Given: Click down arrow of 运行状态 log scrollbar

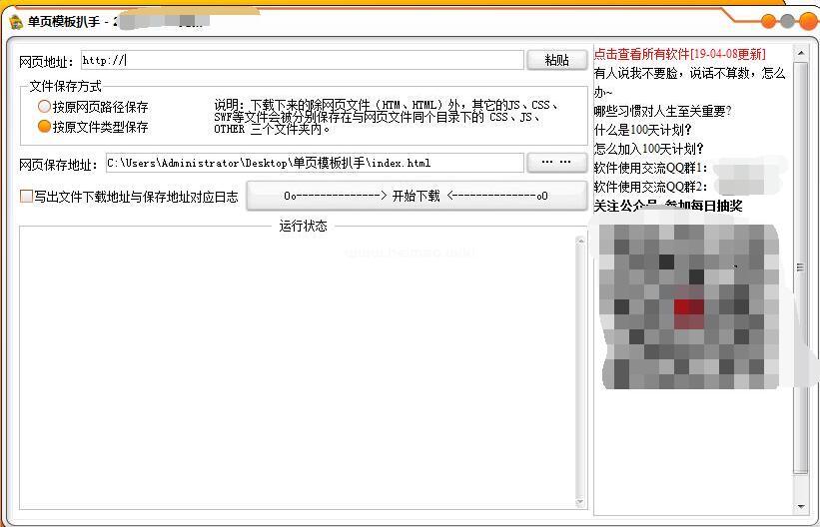Looking at the screenshot, I should 580,501.
